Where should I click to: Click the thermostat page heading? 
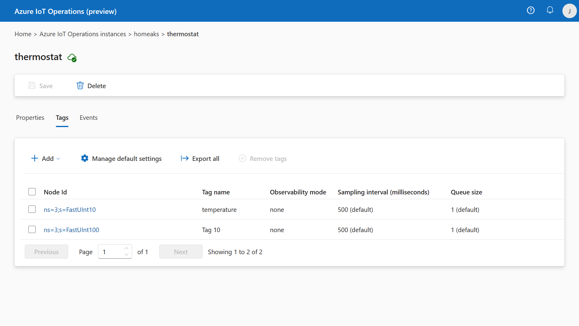[38, 57]
